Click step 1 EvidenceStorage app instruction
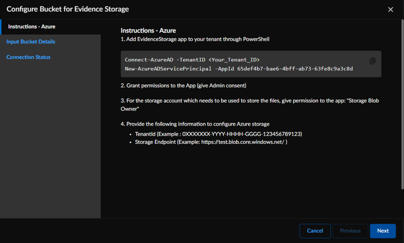The height and width of the screenshot is (243, 404). coord(195,39)
